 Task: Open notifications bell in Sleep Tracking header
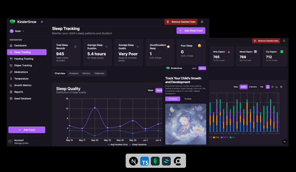tap(202, 22)
